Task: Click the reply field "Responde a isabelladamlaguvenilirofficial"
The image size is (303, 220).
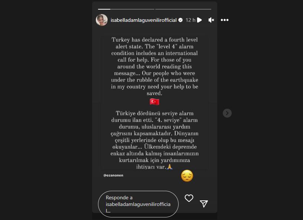Action: 138,204
